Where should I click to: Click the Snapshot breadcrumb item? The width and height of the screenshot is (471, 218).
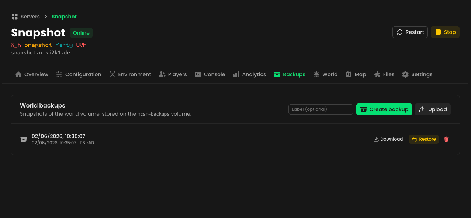64,17
